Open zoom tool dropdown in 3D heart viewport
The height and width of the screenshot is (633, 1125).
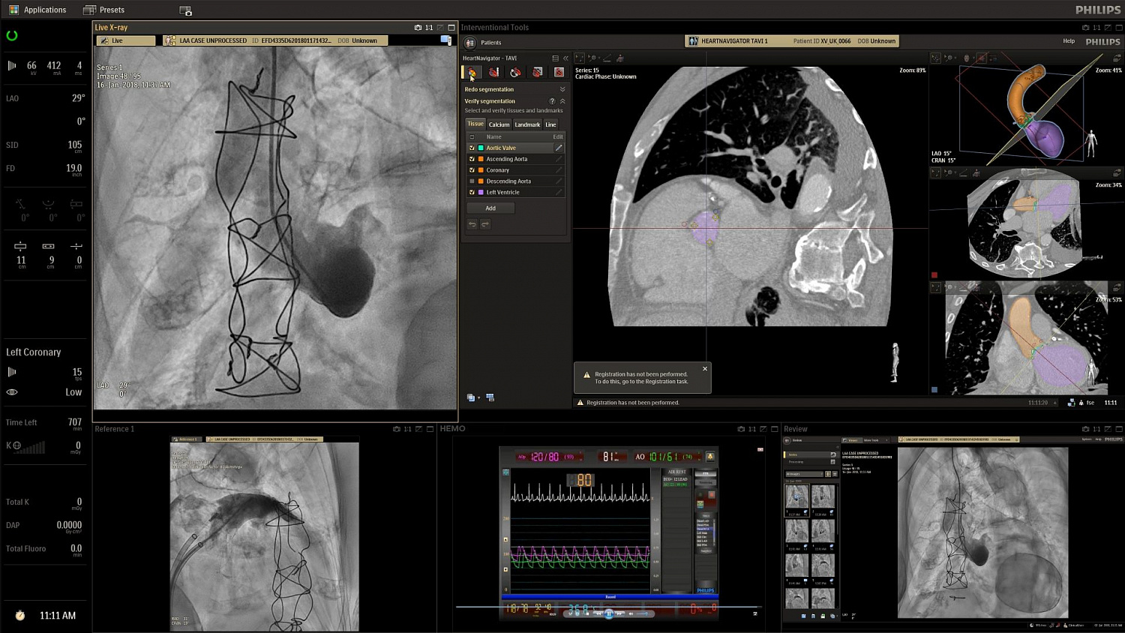pyautogui.click(x=955, y=58)
